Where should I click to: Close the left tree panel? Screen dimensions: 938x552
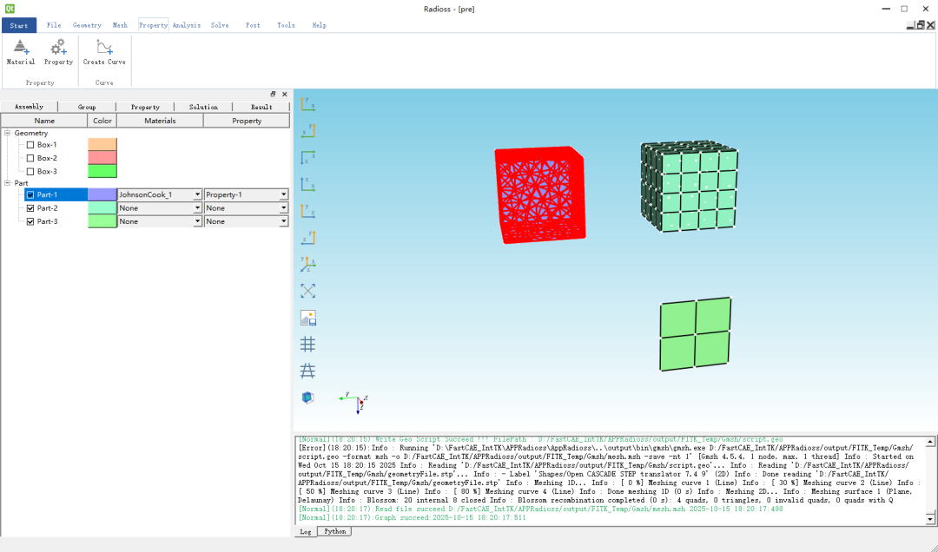point(285,94)
